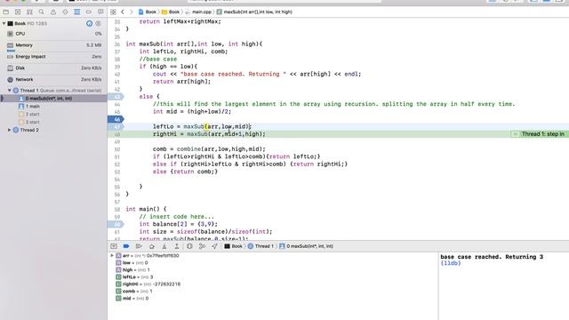Continue program execution in debug bar
The height and width of the screenshot is (320, 569).
(x=139, y=246)
